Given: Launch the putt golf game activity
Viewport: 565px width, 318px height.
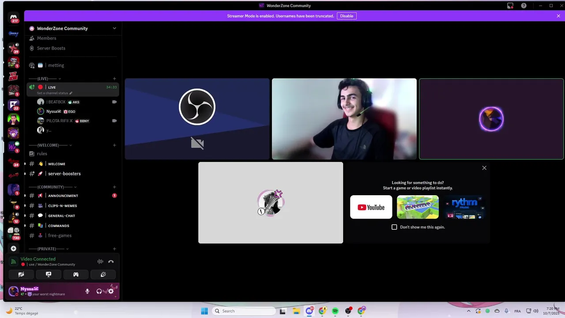Looking at the screenshot, I should pyautogui.click(x=418, y=207).
